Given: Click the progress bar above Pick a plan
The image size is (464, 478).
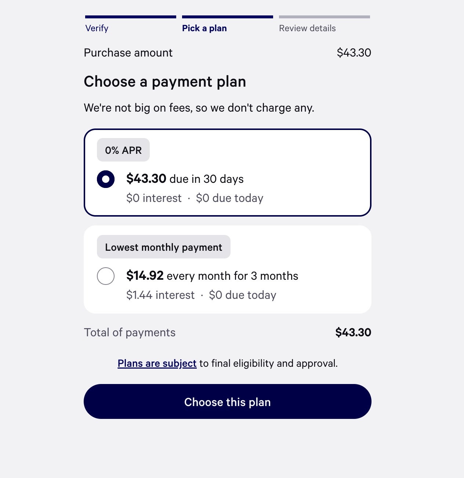Looking at the screenshot, I should pos(228,17).
